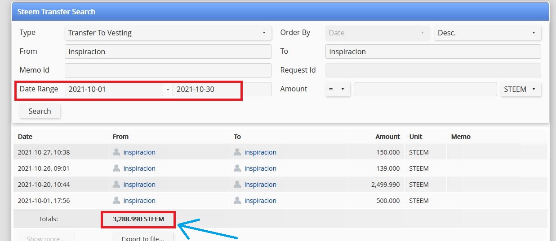Viewport: 556px width, 241px height.
Task: Focus the To account input field
Action: 433,52
